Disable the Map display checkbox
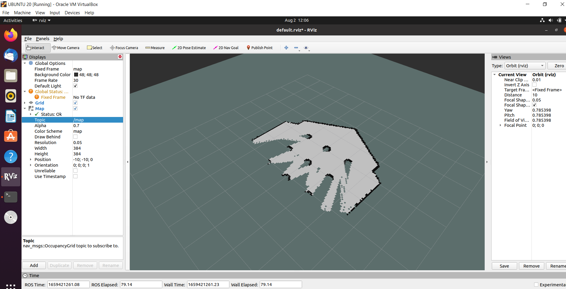The width and height of the screenshot is (566, 289). pos(75,108)
